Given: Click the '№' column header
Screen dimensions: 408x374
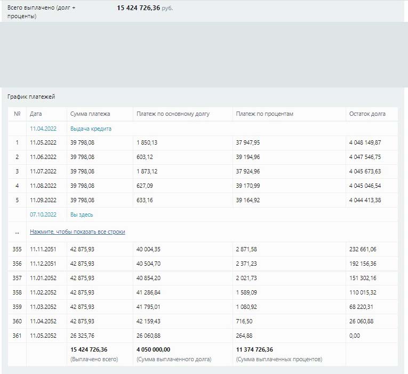Looking at the screenshot, I should [17, 114].
